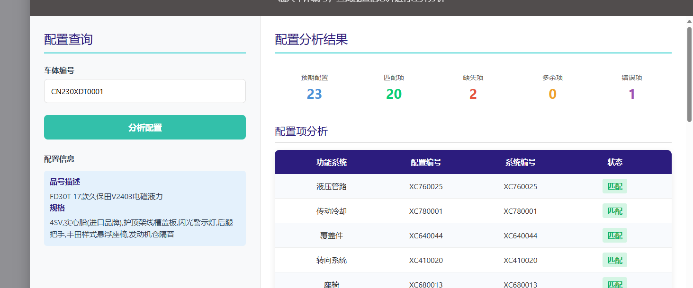Click the 匹配 badge in 转向系统 row
Image resolution: width=693 pixels, height=288 pixels.
click(x=614, y=260)
